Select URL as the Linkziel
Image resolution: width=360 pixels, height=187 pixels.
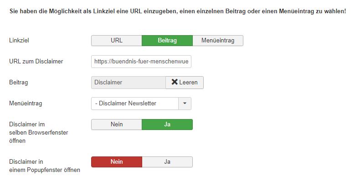coord(117,41)
